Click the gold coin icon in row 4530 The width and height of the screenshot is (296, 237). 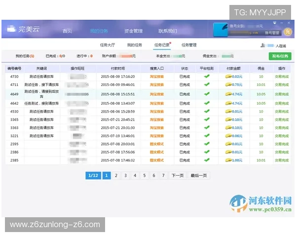pos(228,111)
